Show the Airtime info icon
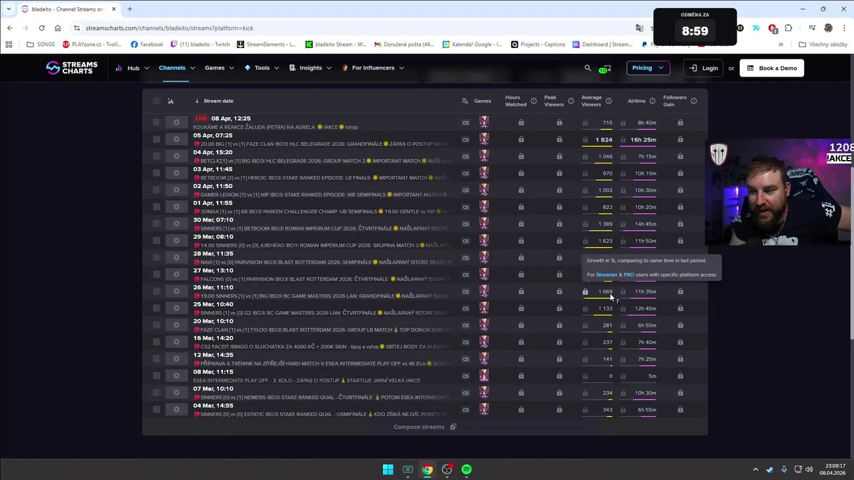Viewport: 854px width, 480px height. [653, 101]
